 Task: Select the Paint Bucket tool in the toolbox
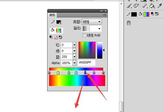[x=152, y=6]
